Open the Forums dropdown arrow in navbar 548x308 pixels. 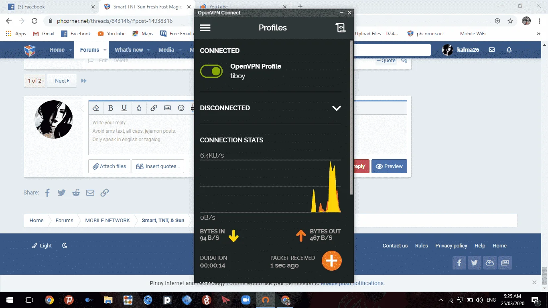click(105, 50)
